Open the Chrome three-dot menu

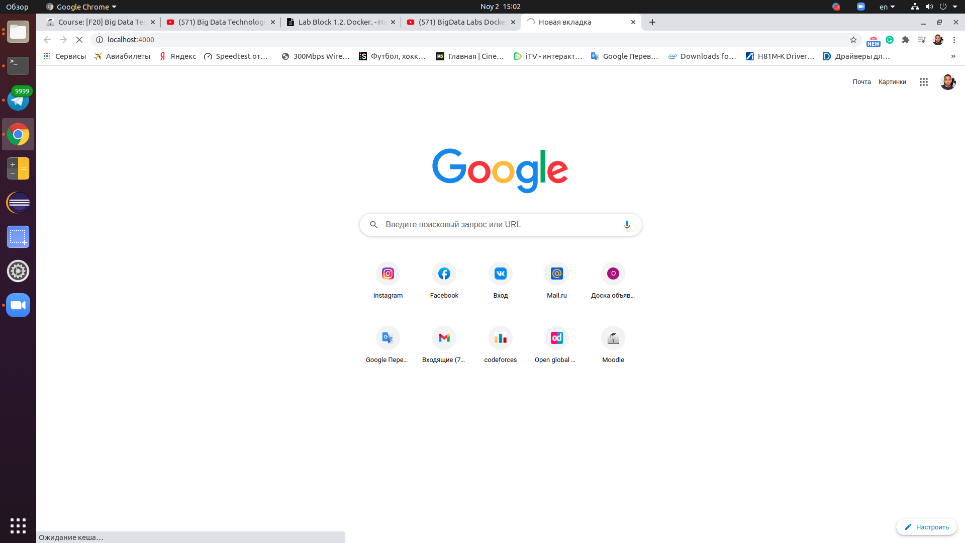(x=954, y=40)
